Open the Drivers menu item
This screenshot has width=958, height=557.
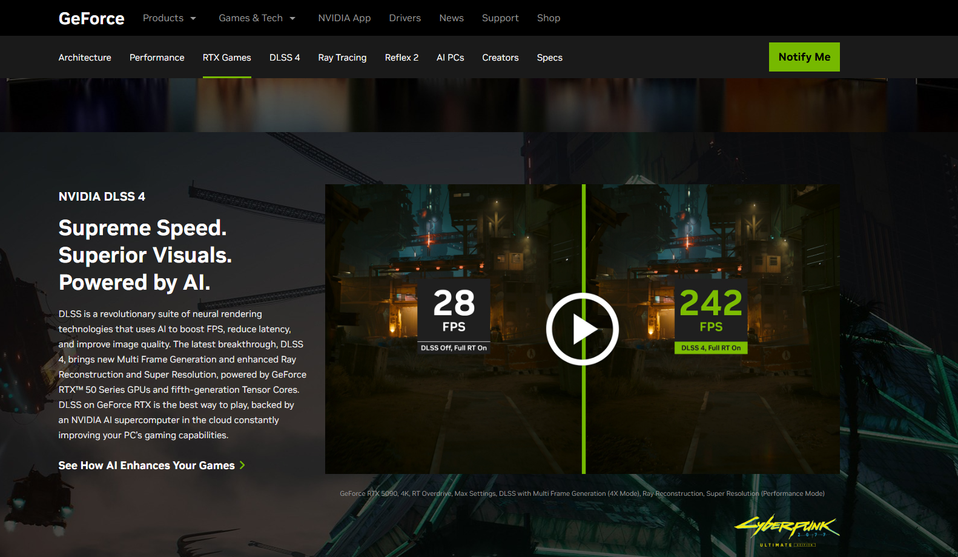[x=405, y=18]
